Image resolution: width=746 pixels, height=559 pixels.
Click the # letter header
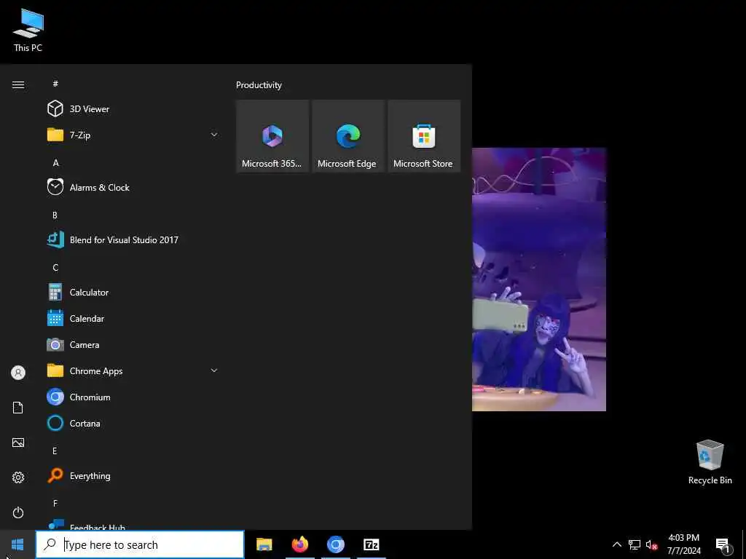pos(55,84)
